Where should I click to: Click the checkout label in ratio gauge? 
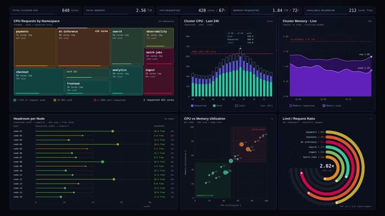[x=311, y=137]
